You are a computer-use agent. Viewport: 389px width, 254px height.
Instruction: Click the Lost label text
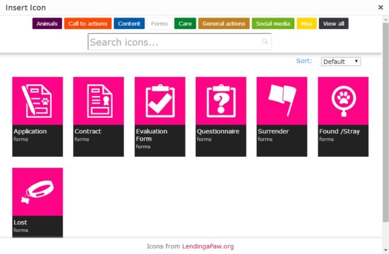(x=20, y=222)
